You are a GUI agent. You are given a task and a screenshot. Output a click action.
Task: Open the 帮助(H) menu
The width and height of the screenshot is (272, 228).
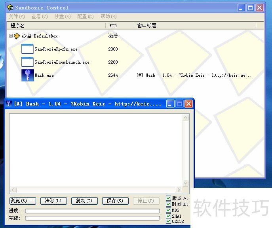[108, 17]
